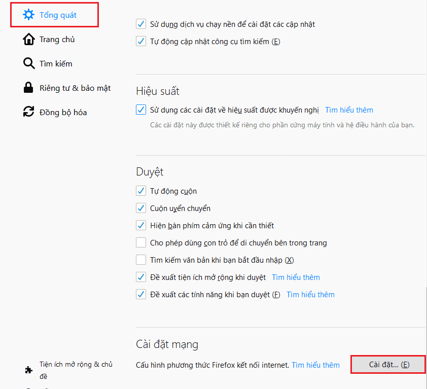The height and width of the screenshot is (389, 427).
Task: Enable Cho phép dùng con trỏ di chuyển
Action: pos(141,243)
